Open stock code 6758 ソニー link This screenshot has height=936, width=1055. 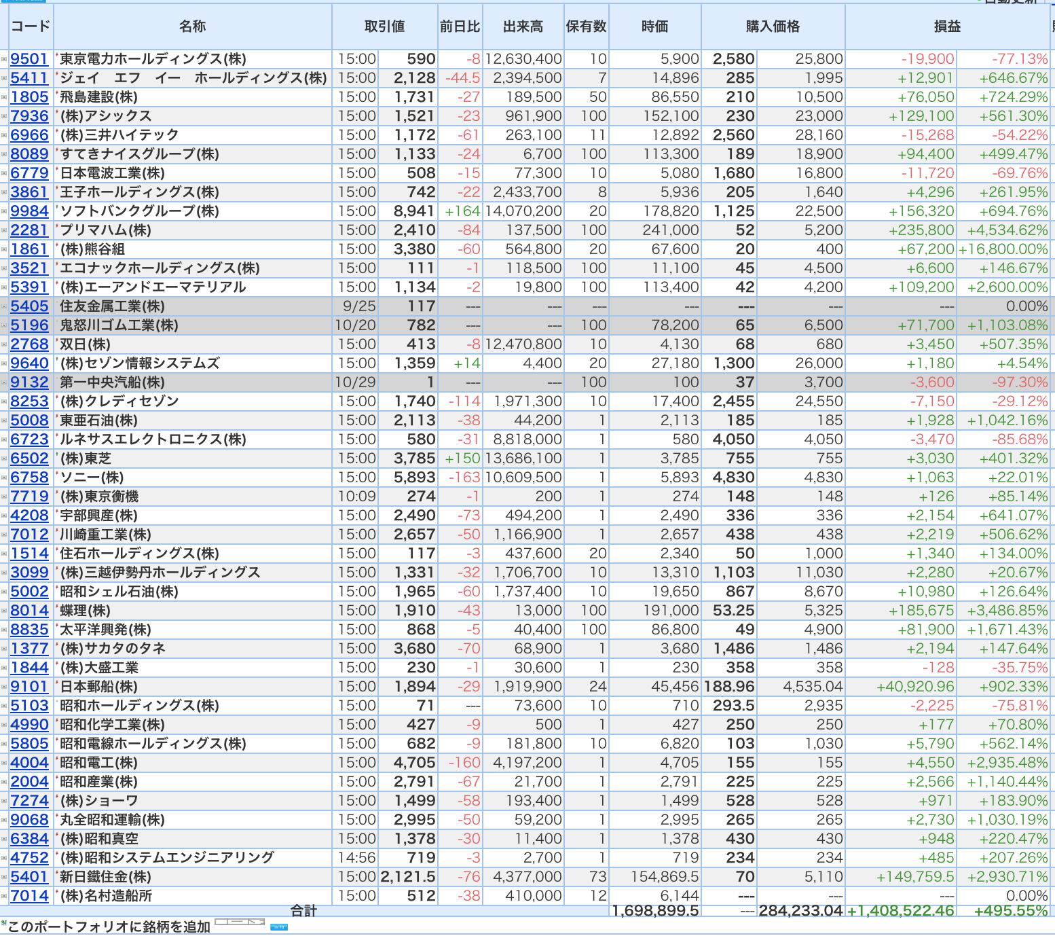[29, 478]
